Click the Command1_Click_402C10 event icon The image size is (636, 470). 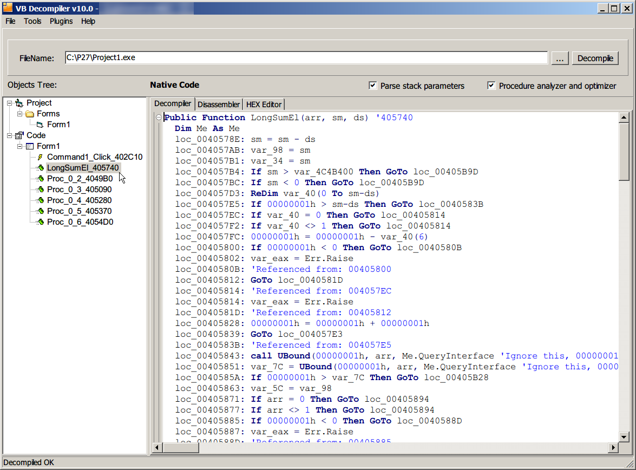tap(40, 157)
